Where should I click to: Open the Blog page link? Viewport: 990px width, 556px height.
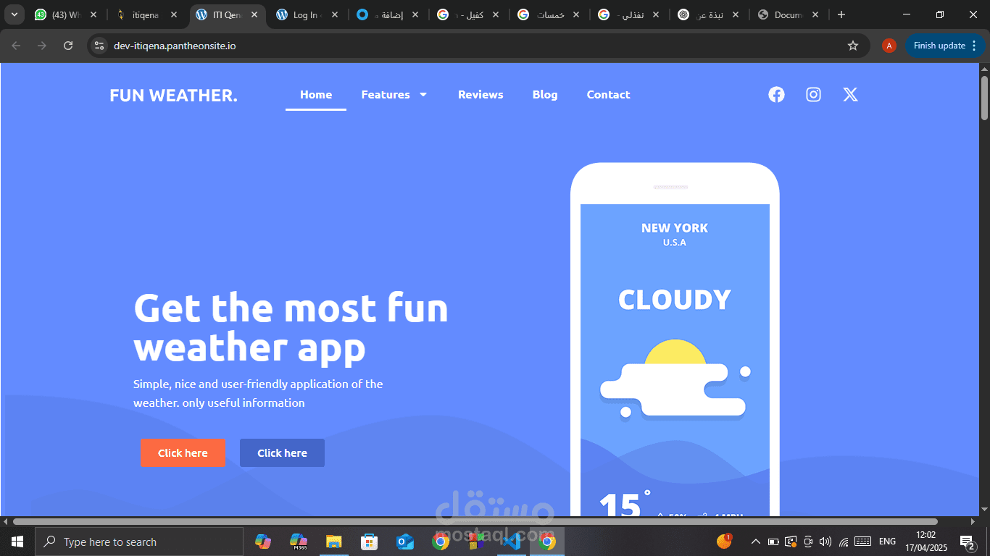coord(545,95)
